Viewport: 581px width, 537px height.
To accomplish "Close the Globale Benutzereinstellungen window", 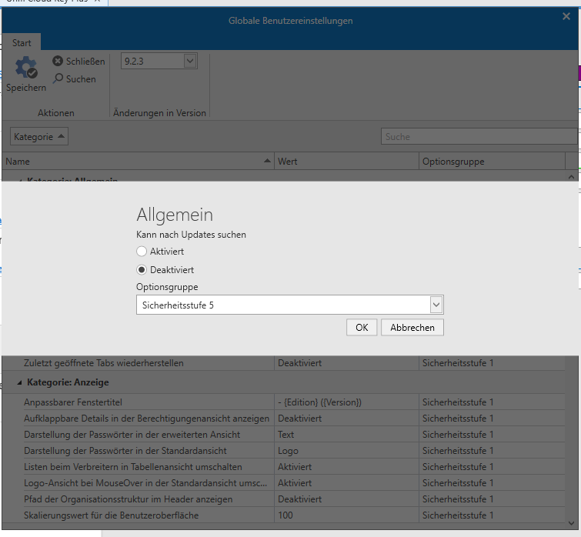I will (566, 17).
